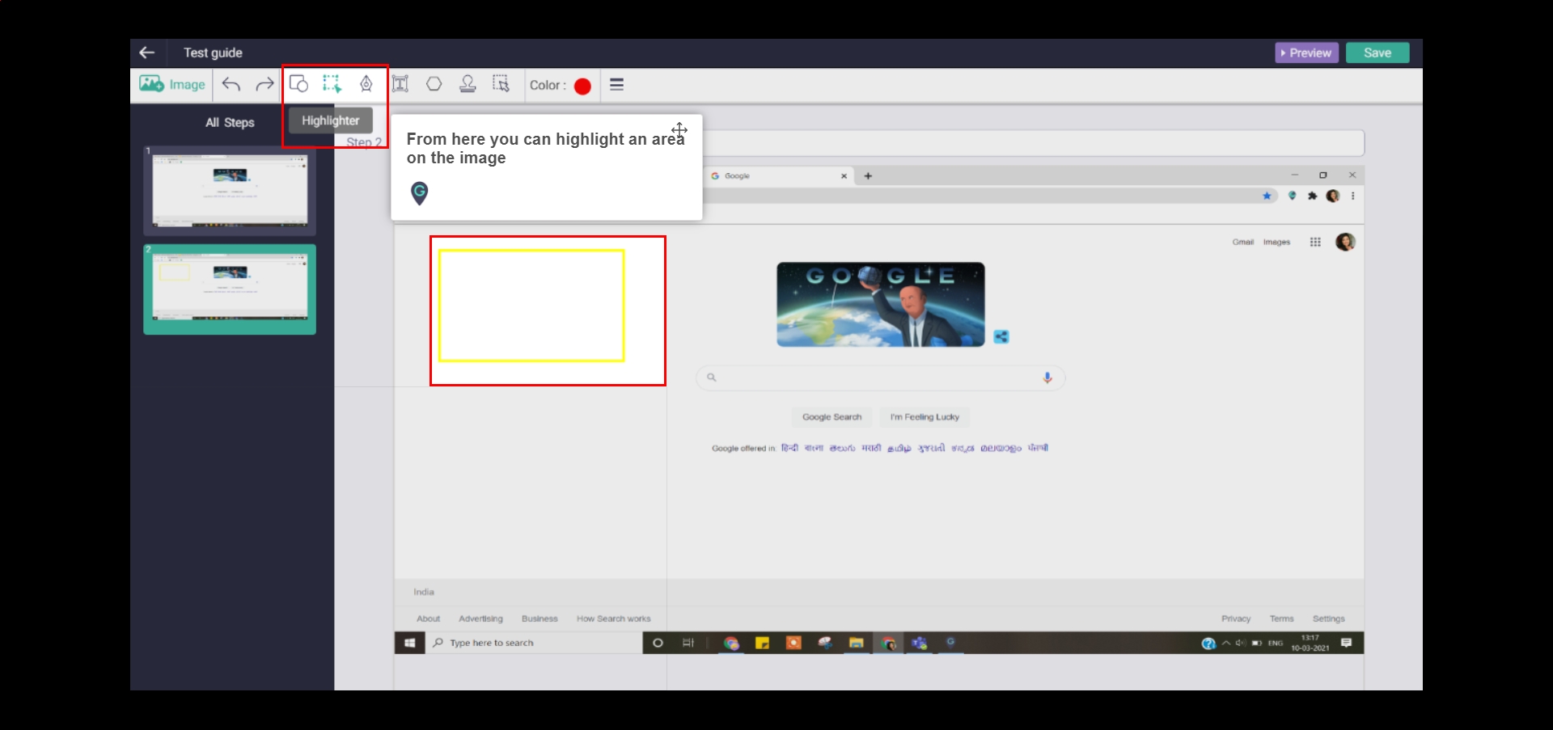Open the Chrome extensions puzzle icon

coord(1312,196)
